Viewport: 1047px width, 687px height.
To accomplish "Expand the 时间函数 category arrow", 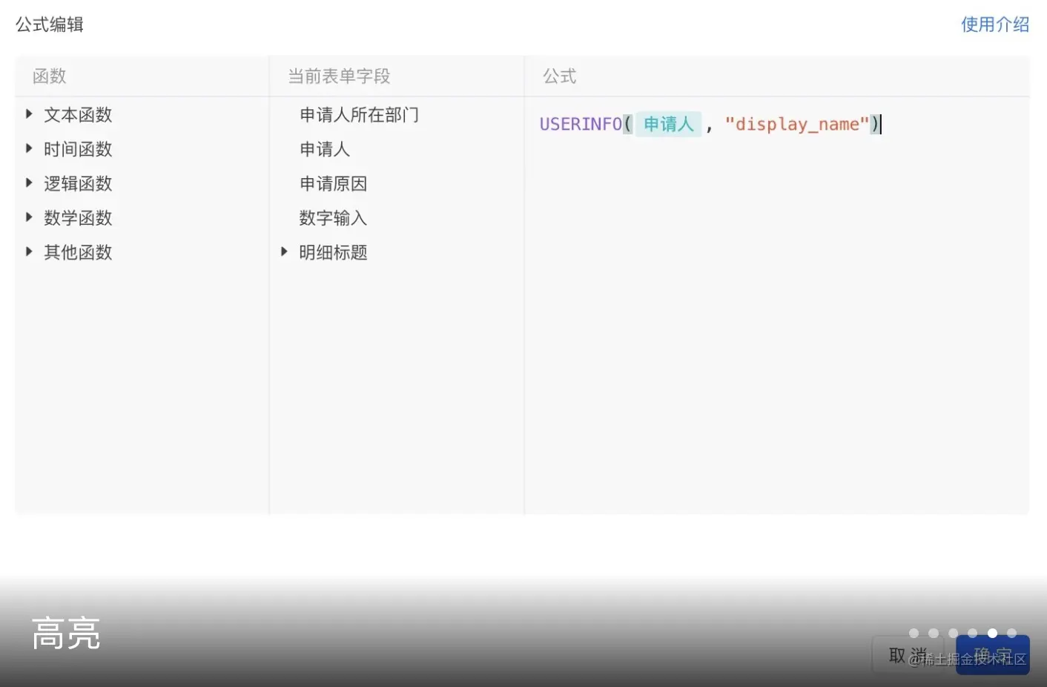I will [29, 148].
